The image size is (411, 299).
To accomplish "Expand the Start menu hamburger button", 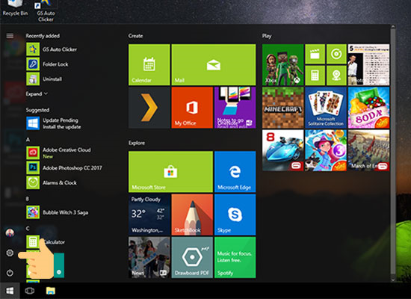I will coord(10,36).
